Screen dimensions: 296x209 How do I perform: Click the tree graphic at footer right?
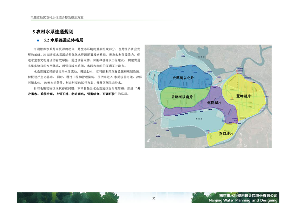coord(200,198)
